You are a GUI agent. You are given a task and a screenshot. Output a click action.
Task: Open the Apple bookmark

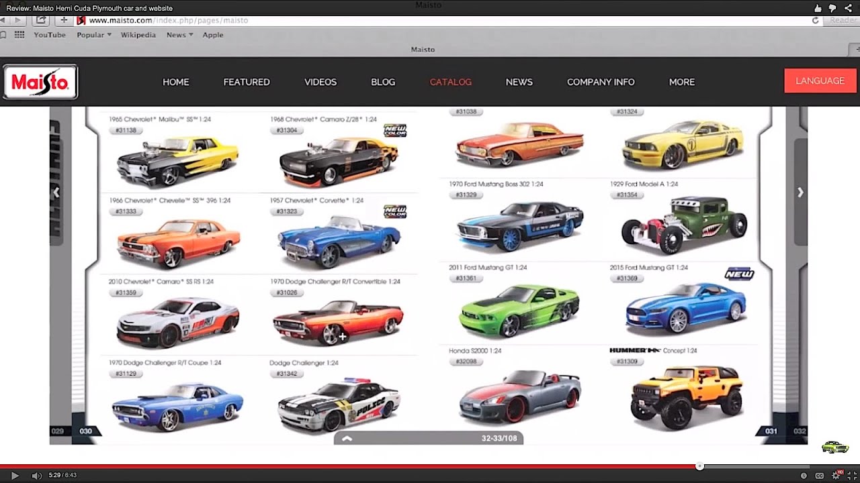(x=213, y=35)
